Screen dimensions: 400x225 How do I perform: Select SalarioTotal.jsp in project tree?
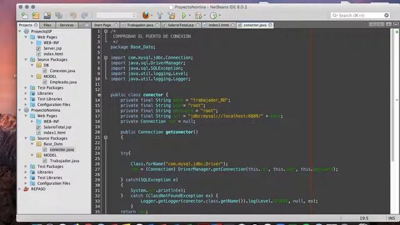[57, 127]
